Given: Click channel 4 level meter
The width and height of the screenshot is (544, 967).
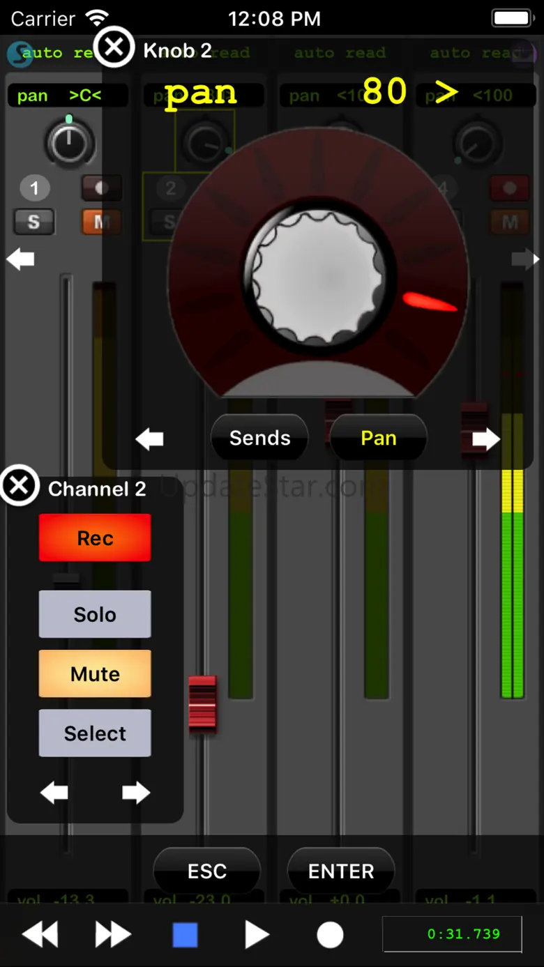Looking at the screenshot, I should point(512,489).
